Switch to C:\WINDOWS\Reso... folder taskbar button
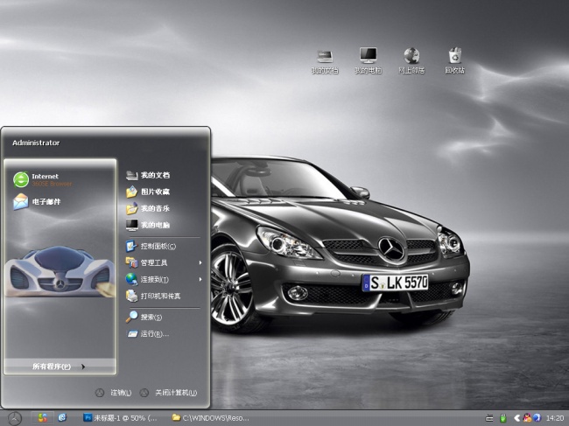The width and height of the screenshot is (569, 426). (210, 418)
